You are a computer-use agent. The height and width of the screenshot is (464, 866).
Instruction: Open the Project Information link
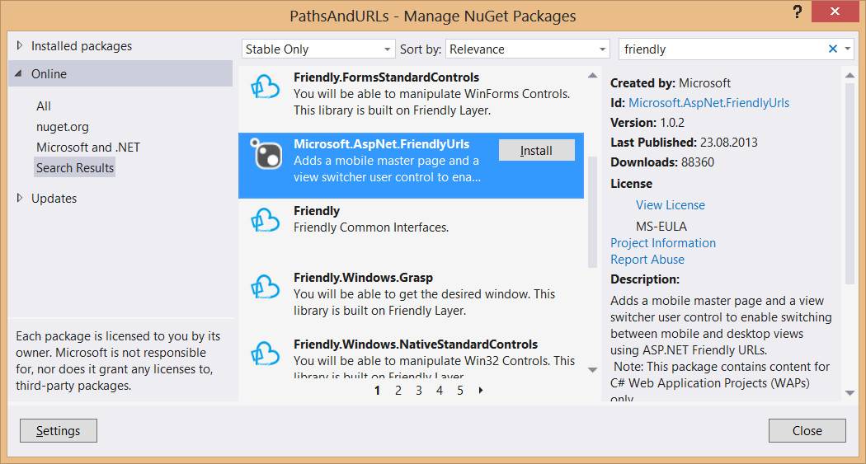click(x=663, y=243)
